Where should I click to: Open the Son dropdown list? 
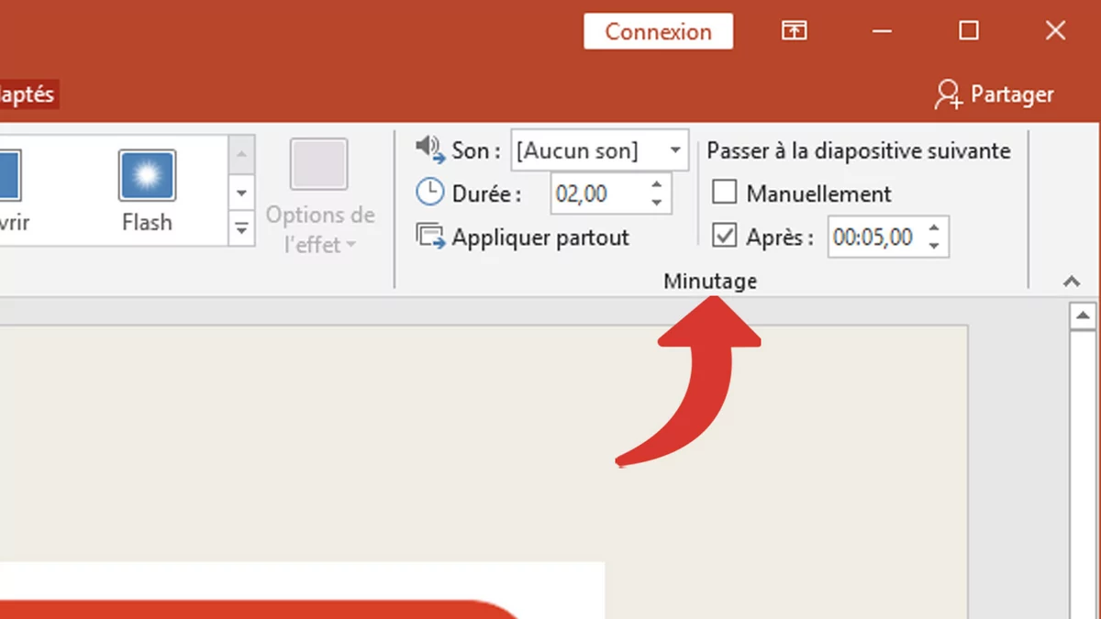coord(675,150)
